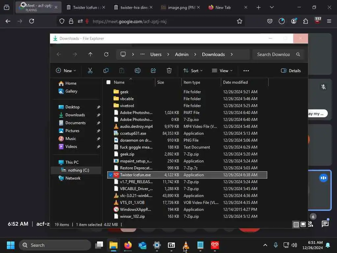Image resolution: width=337 pixels, height=253 pixels.
Task: Unpin Downloads from Quick access
Action: [x=98, y=115]
